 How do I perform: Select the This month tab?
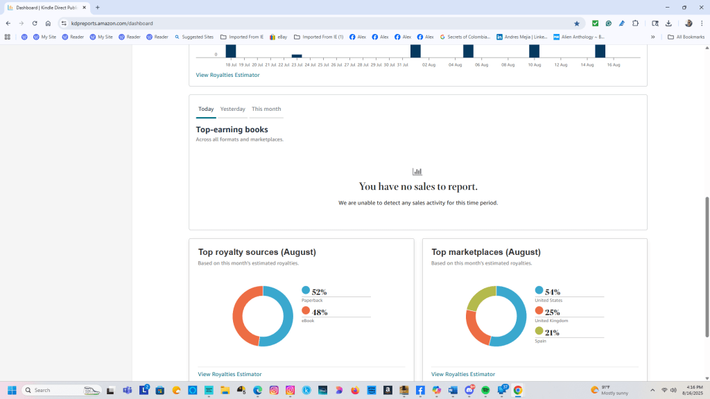[266, 109]
